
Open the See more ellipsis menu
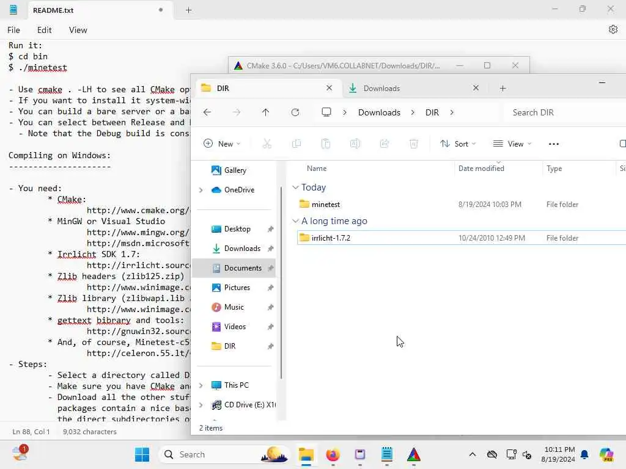[554, 144]
